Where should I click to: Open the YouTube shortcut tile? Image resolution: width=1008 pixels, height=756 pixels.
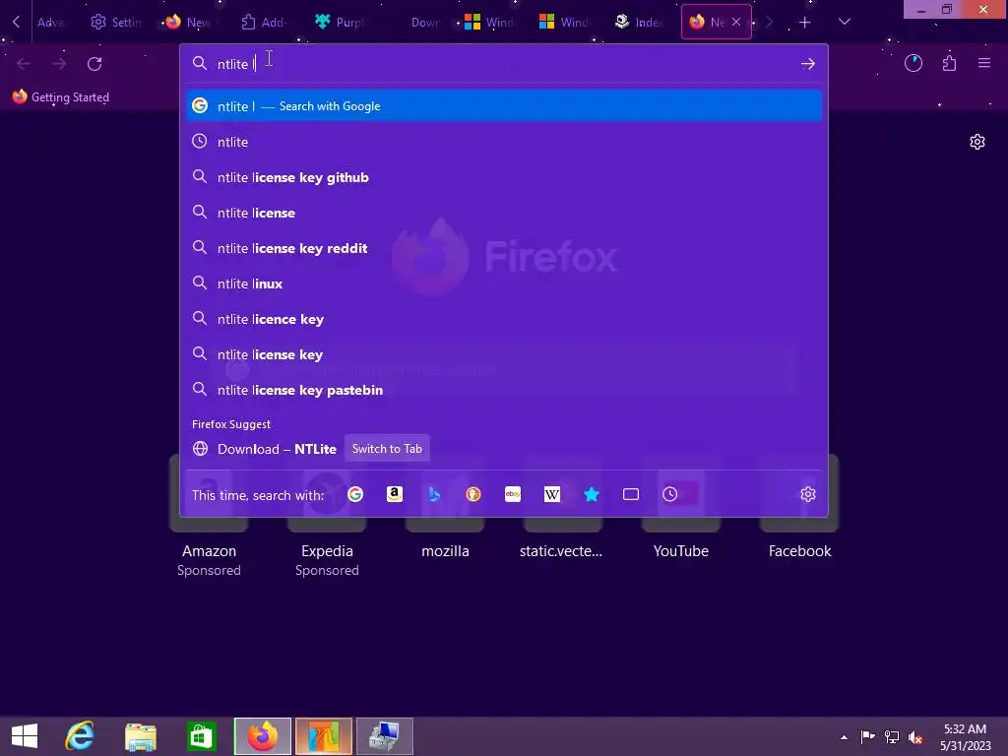pyautogui.click(x=681, y=508)
